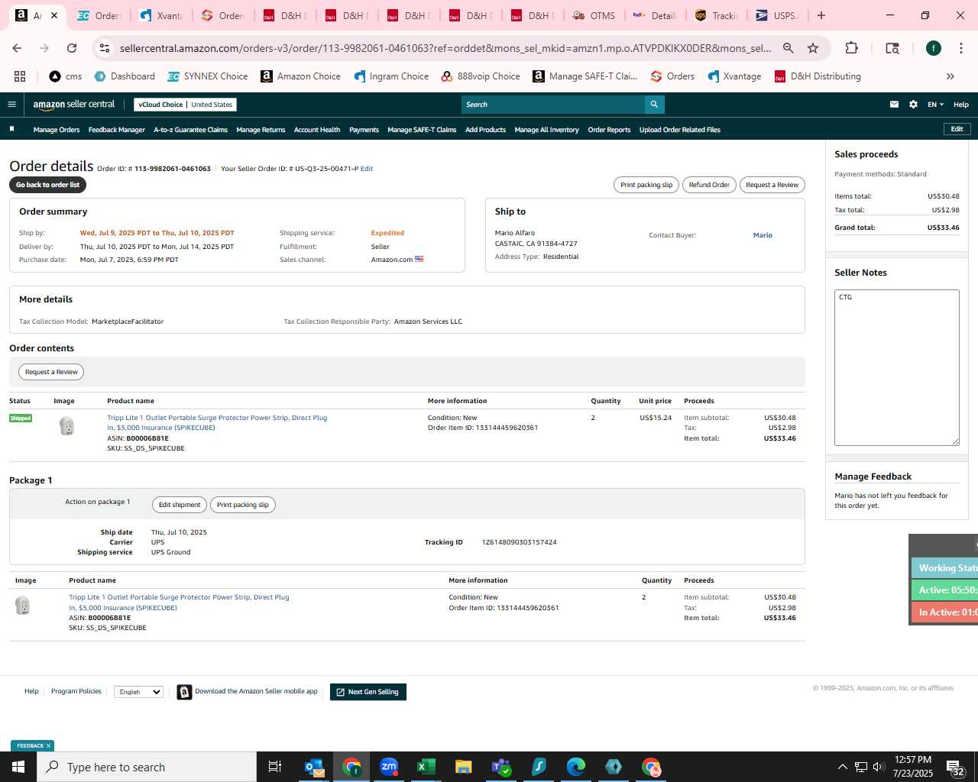Open the English language selector in footer

138,692
